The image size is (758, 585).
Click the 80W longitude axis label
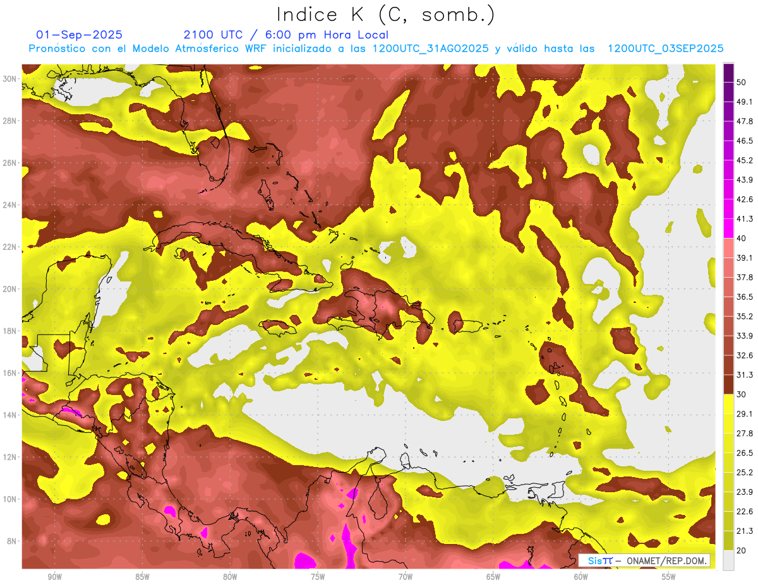pyautogui.click(x=230, y=577)
